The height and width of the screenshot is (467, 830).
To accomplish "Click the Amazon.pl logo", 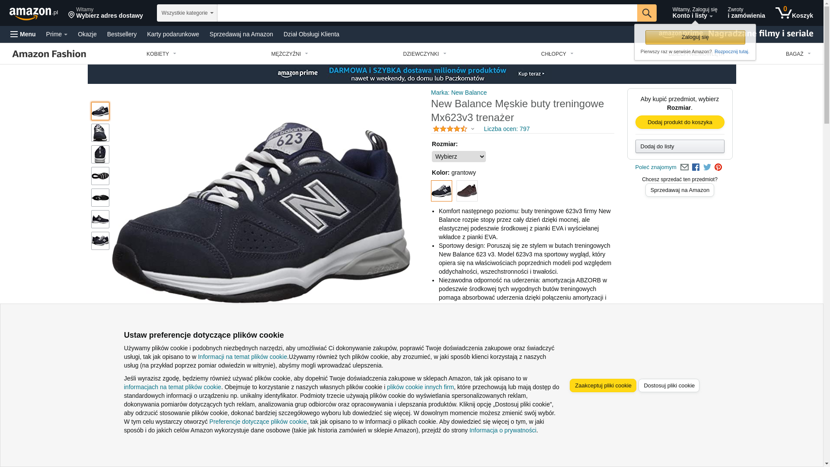I will [34, 13].
